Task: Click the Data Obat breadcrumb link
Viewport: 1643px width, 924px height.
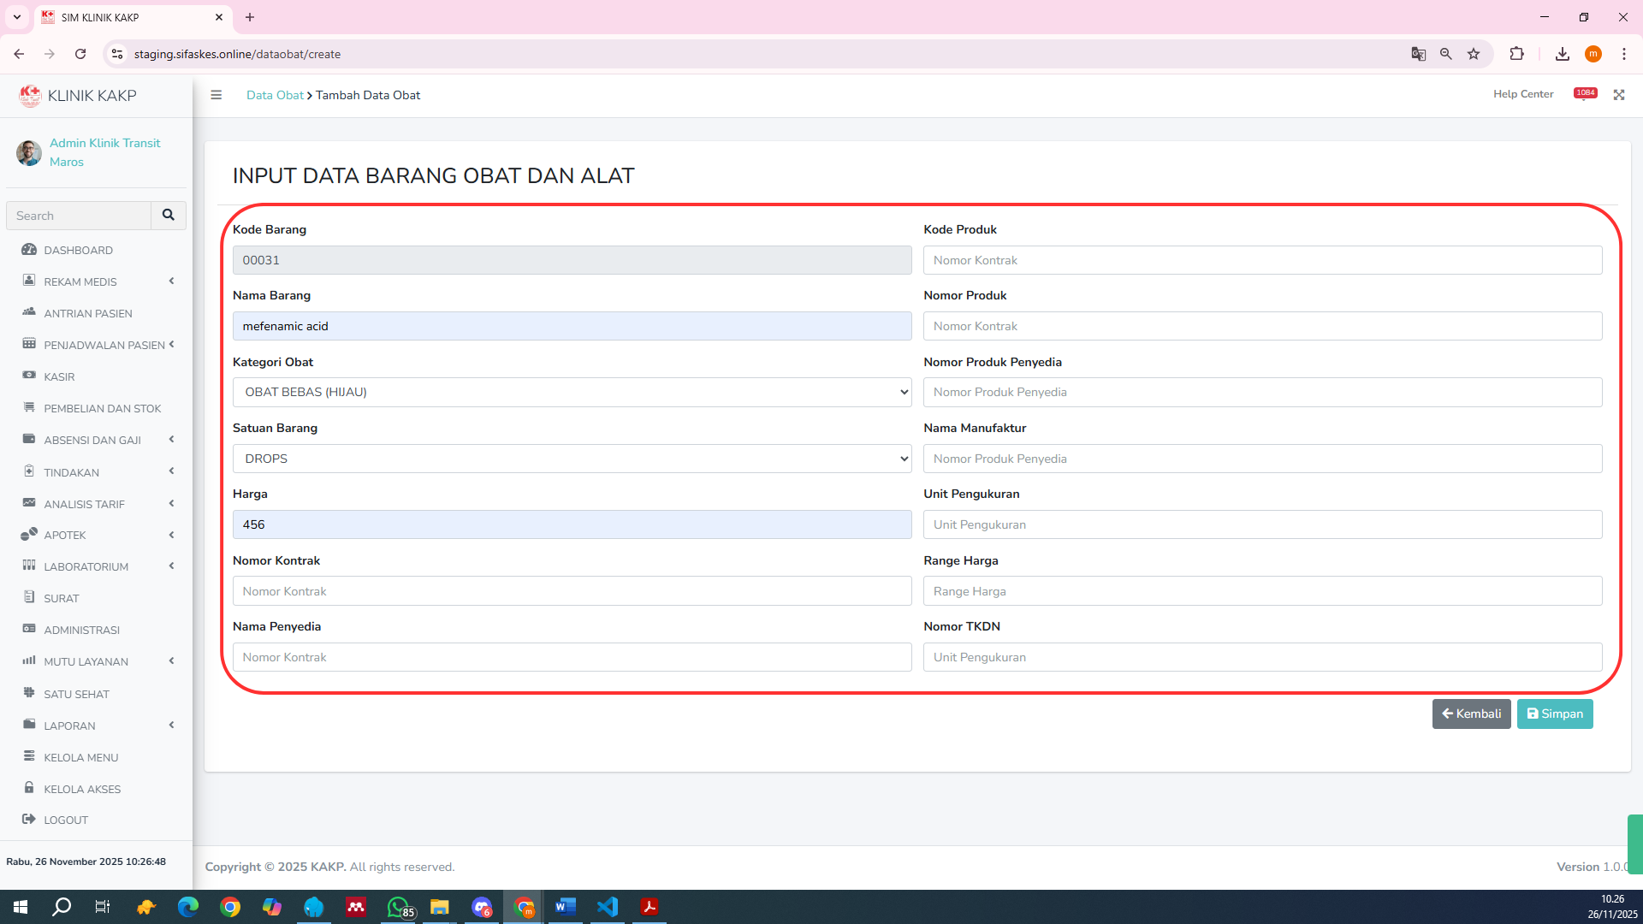Action: coord(275,95)
